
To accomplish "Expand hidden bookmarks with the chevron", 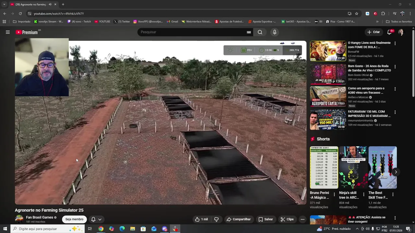I will tap(377, 22).
